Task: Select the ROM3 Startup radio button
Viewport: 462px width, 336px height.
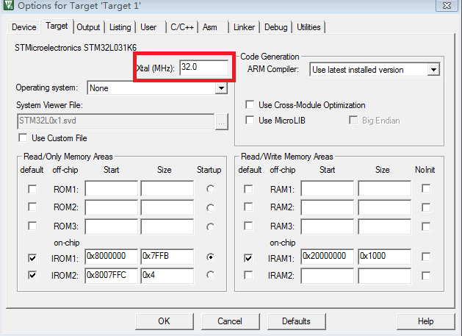Action: point(210,227)
